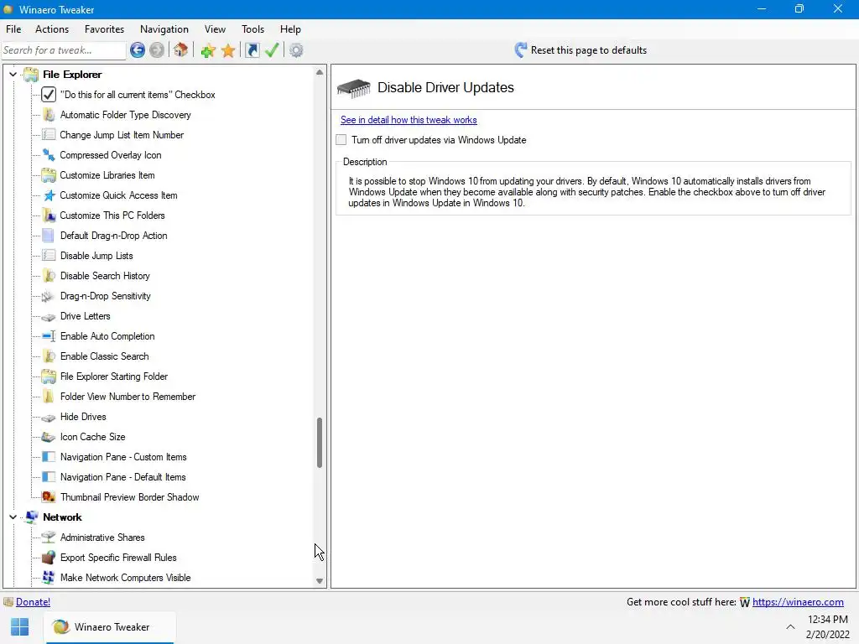
Task: Select Default Drag-n-Drop Action
Action: 114,236
